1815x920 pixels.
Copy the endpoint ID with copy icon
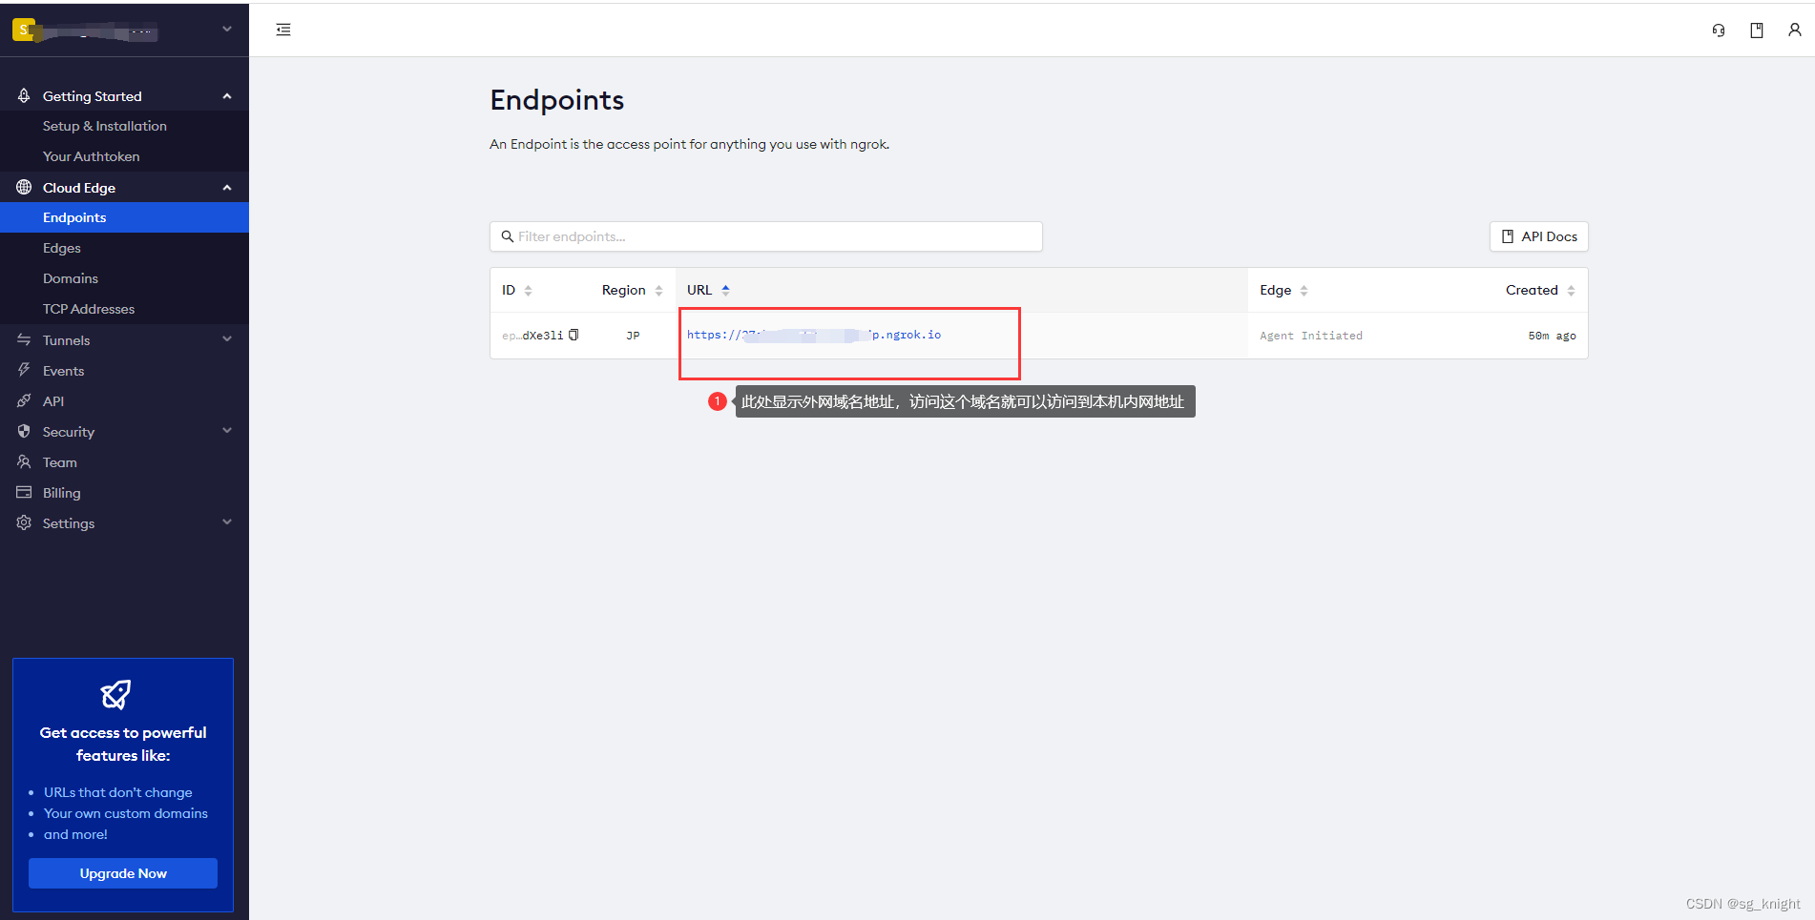click(574, 335)
